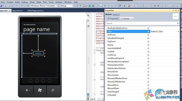Clear the Properties search box
182x101 pixels.
(x=178, y=23)
